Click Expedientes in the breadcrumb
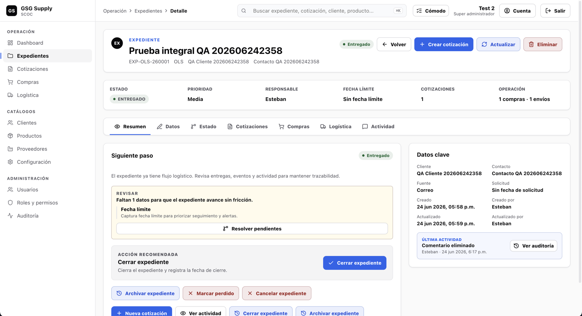Image resolution: width=582 pixels, height=316 pixels. point(148,11)
